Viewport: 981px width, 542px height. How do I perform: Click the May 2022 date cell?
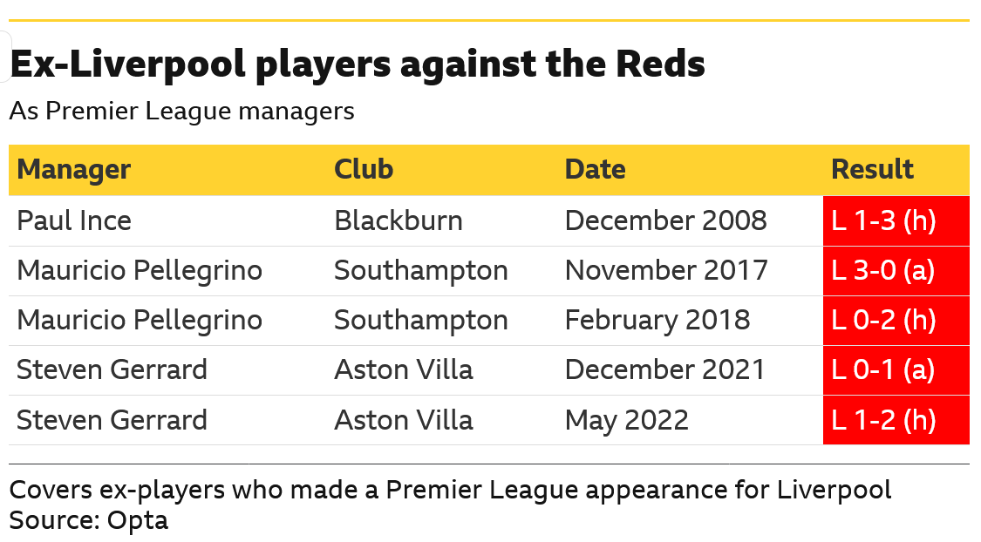click(626, 420)
